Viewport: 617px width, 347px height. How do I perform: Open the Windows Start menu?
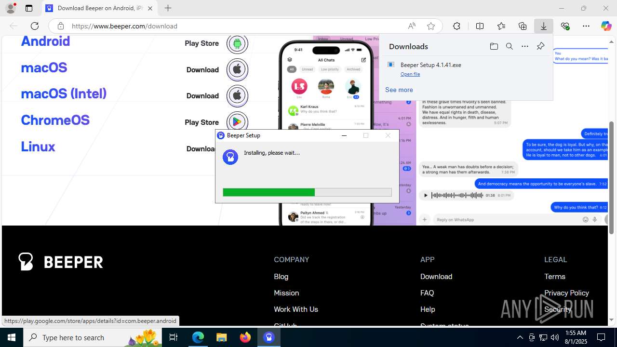tap(12, 337)
